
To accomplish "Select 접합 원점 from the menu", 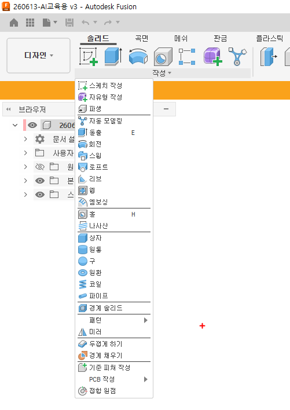I will [114, 391].
